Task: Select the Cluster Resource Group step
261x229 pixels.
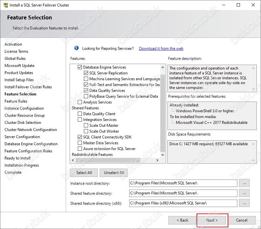Action: [x=25, y=115]
